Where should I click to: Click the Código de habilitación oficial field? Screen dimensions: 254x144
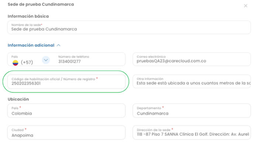coord(66,82)
